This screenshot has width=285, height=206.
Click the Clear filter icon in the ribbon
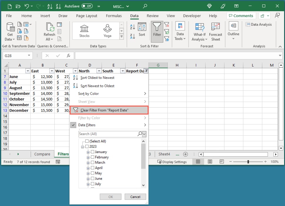pos(167,24)
